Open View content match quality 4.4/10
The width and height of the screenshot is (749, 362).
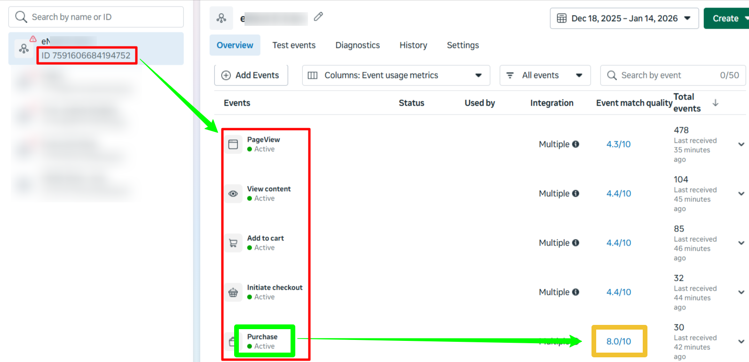pyautogui.click(x=618, y=193)
